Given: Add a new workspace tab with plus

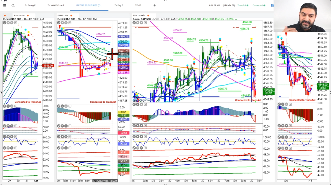Looking at the screenshot, I should point(154,5).
